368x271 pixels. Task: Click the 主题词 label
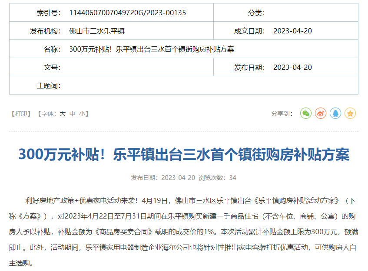pyautogui.click(x=49, y=86)
